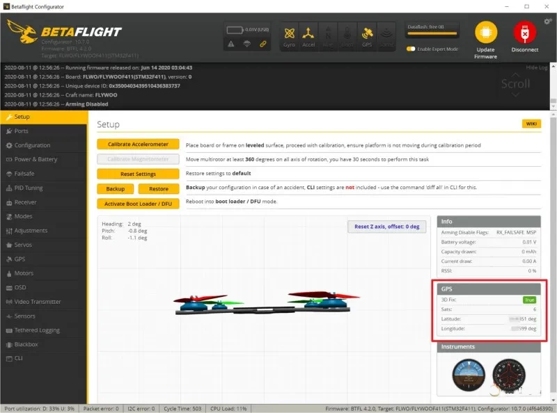Click "CPU Load: 11%" in status bar
This screenshot has width=557, height=413.
pyautogui.click(x=228, y=409)
